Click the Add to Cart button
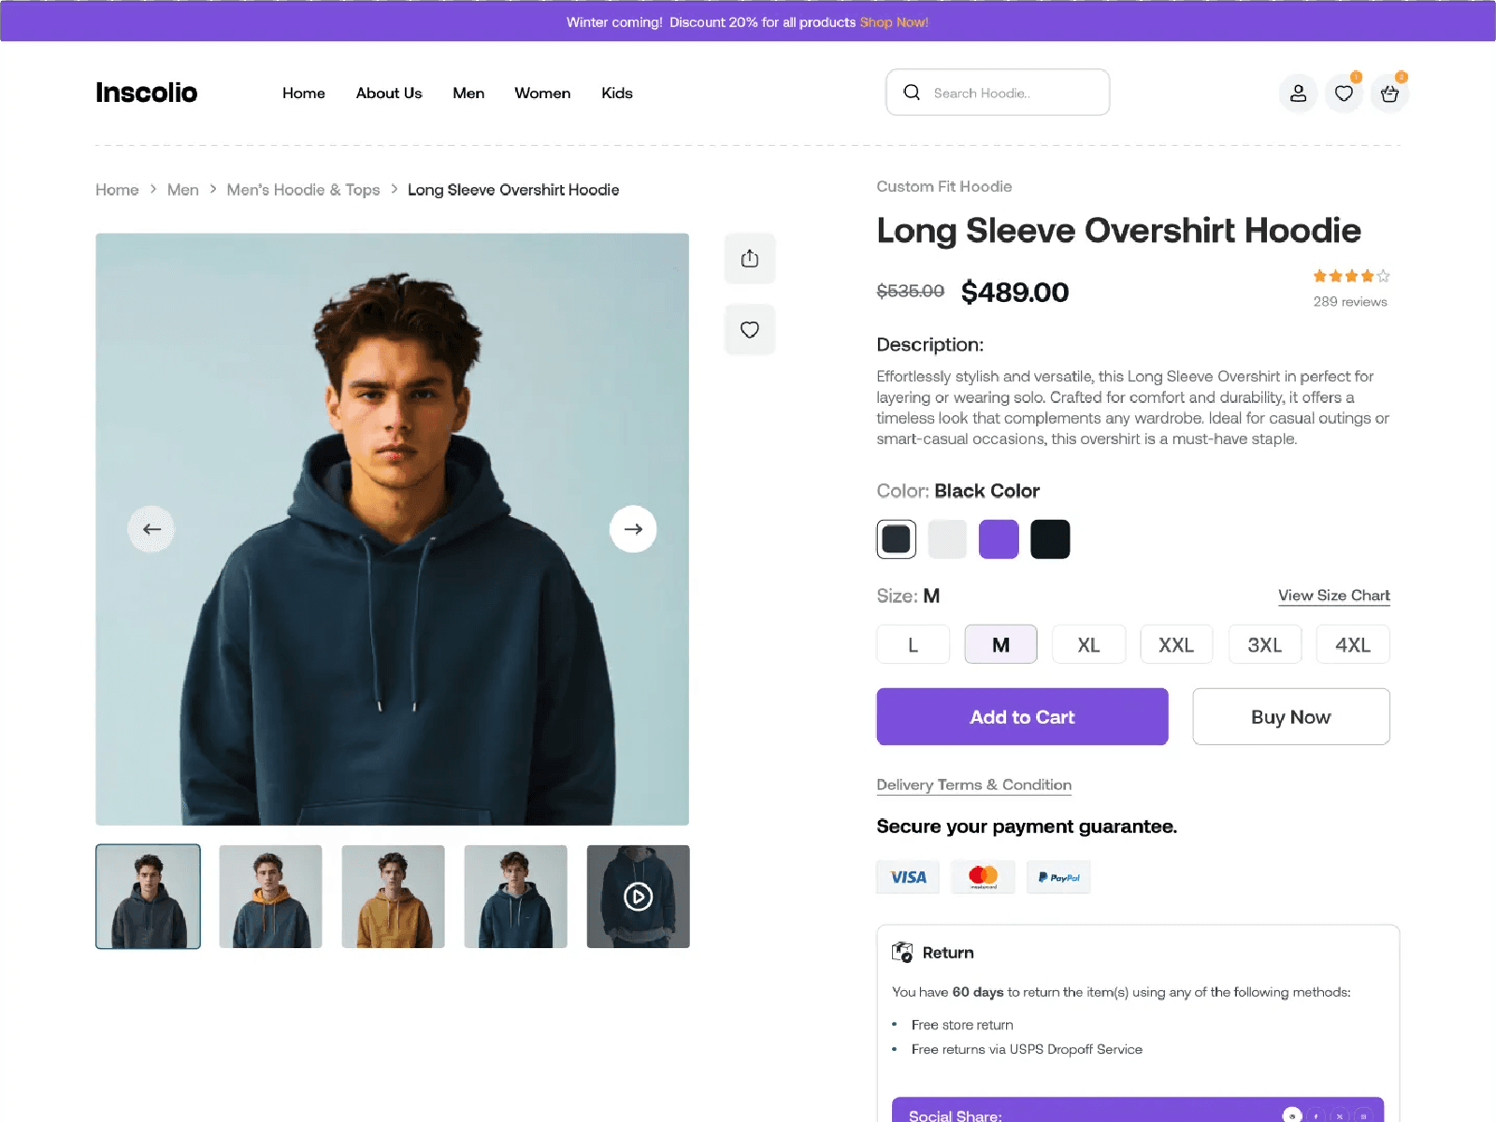The width and height of the screenshot is (1496, 1122). (x=1022, y=717)
